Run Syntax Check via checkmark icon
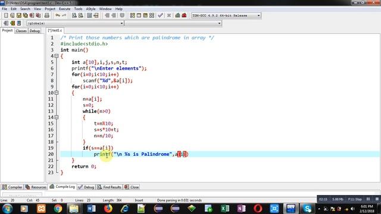 (160, 15)
